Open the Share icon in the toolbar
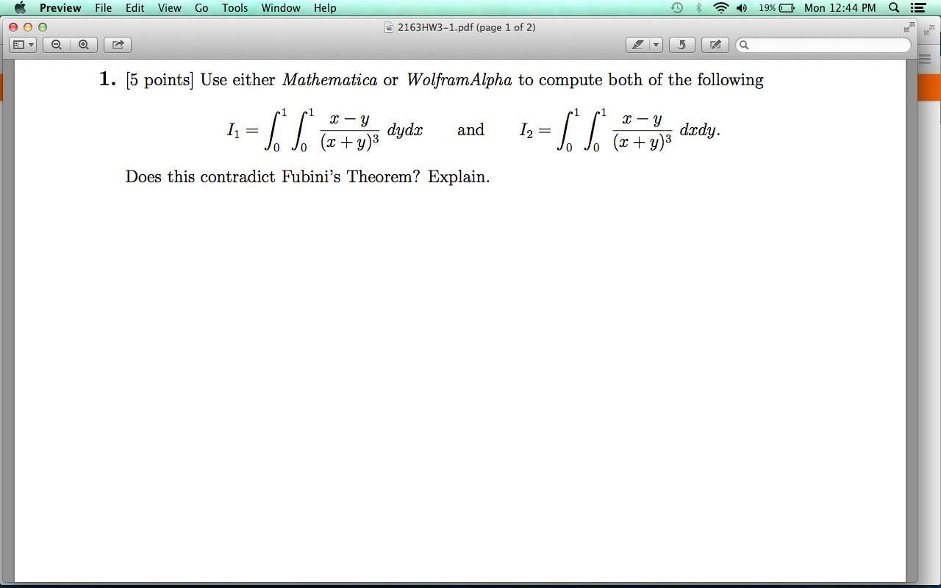This screenshot has width=941, height=588. 117,44
